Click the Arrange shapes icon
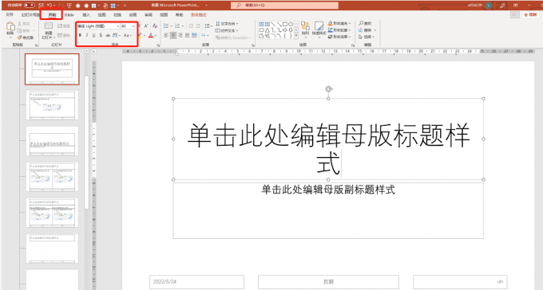 [305, 26]
